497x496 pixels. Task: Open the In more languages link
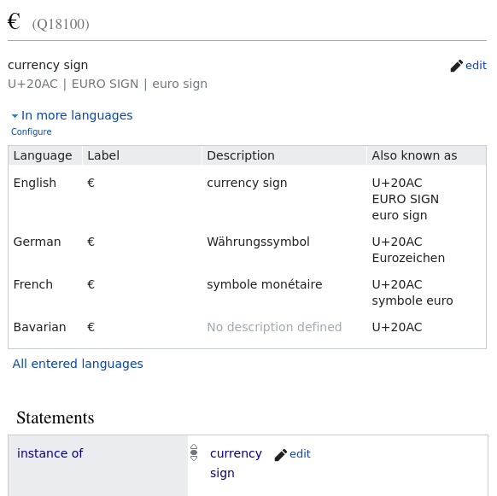pyautogui.click(x=77, y=115)
